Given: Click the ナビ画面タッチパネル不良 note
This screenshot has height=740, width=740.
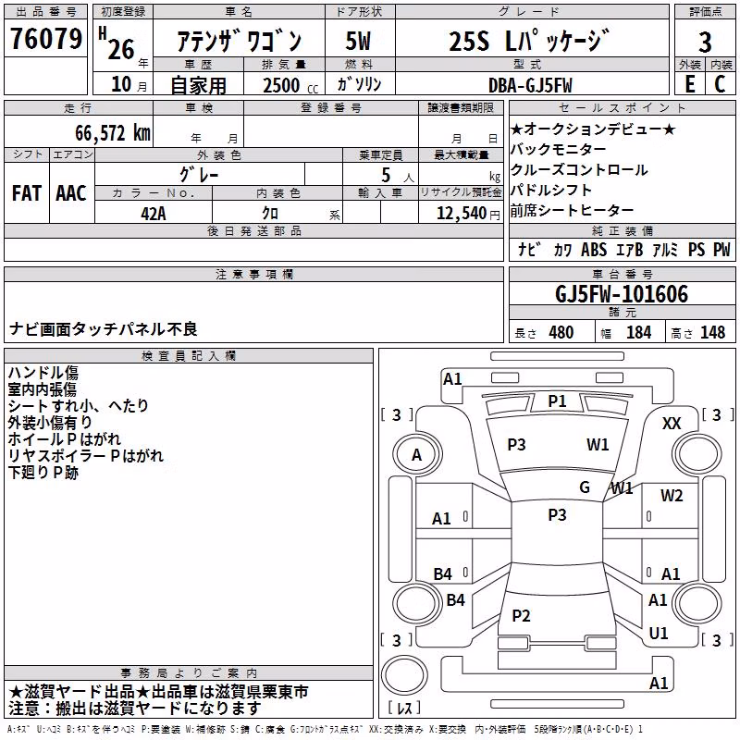Looking at the screenshot, I should [x=103, y=329].
